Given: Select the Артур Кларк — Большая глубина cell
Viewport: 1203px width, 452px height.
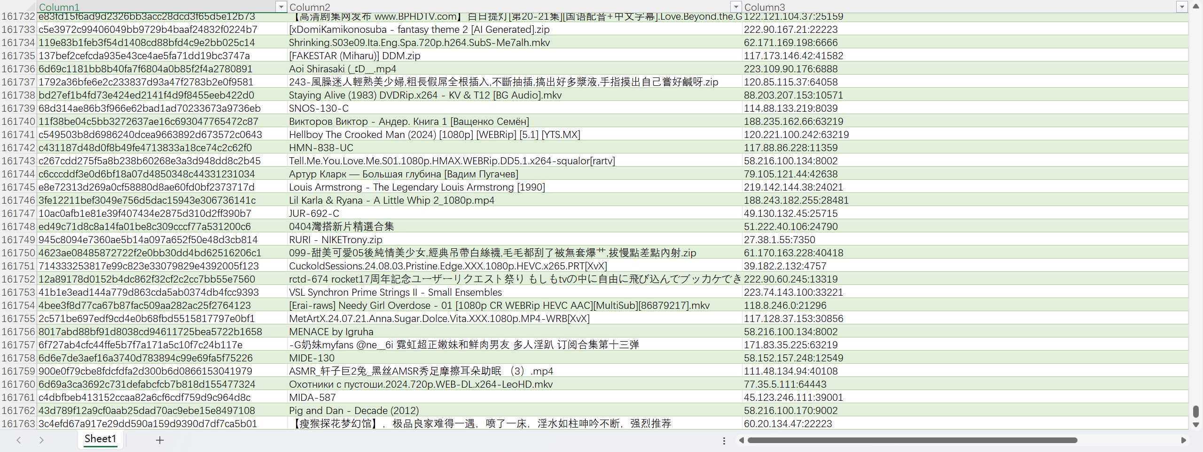Looking at the screenshot, I should 515,174.
